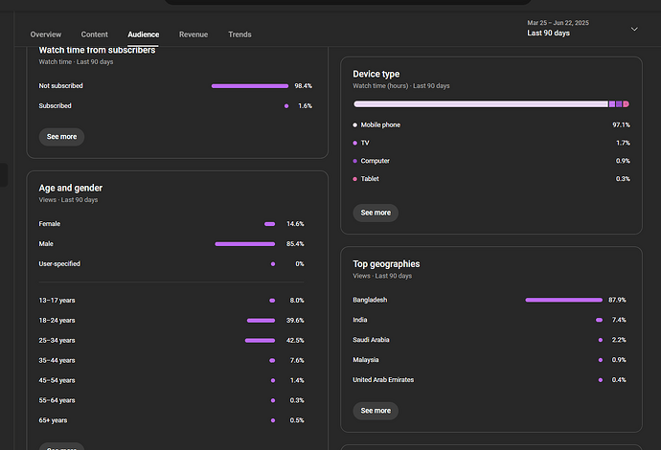Click the Device type stacked bar
Screen dimensions: 661x450
pyautogui.click(x=491, y=104)
